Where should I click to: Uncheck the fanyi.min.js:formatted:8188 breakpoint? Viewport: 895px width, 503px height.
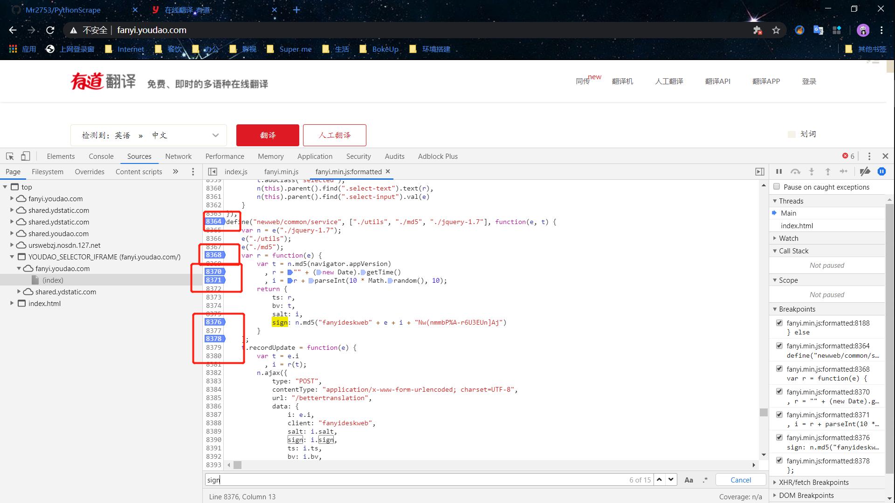pyautogui.click(x=779, y=323)
